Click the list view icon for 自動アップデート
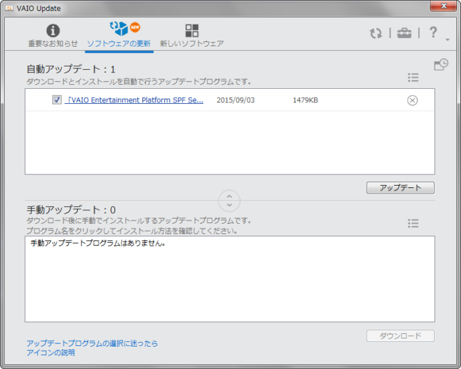The image size is (461, 369). coord(413,78)
